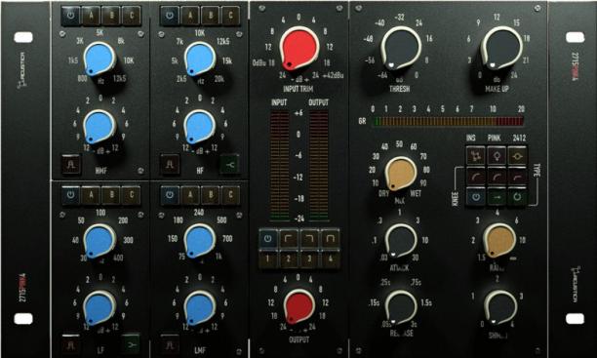Image resolution: width=597 pixels, height=358 pixels.
Task: Select filter slot 2 button
Action: [289, 259]
